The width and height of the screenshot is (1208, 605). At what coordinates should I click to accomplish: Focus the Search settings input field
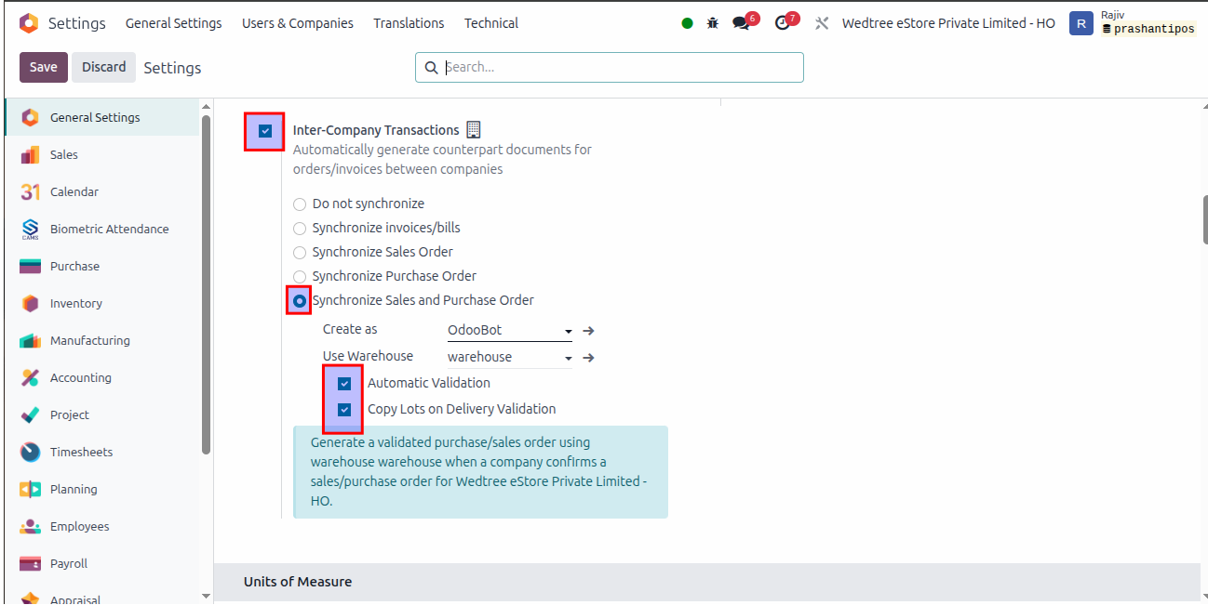click(x=610, y=67)
